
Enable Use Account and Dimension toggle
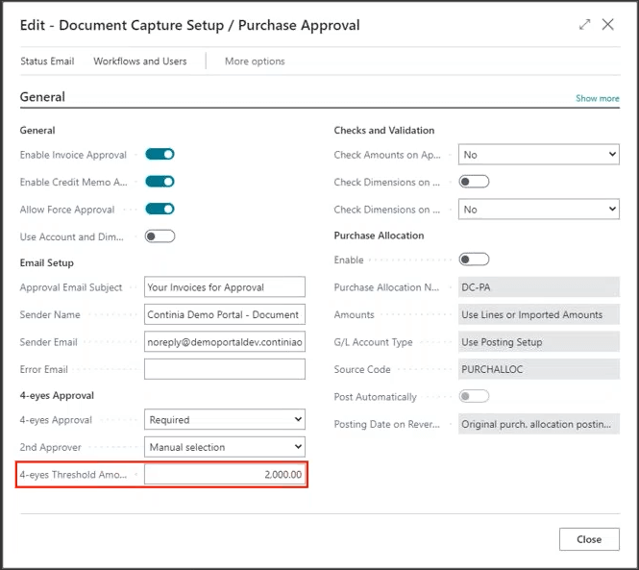[160, 236]
